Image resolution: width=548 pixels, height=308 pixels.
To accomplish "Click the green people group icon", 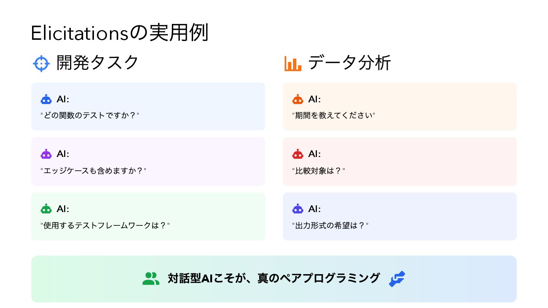I will click(151, 279).
